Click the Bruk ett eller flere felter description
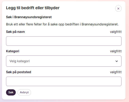129x102 pixels. click(62, 24)
